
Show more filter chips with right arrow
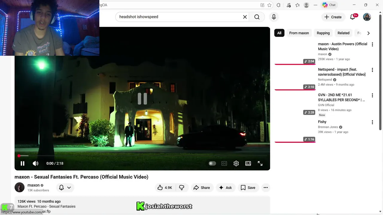click(368, 33)
